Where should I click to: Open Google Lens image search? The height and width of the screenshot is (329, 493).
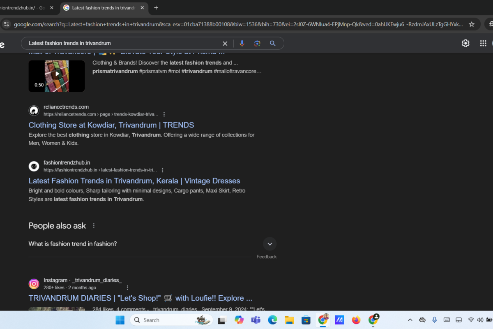click(x=257, y=44)
